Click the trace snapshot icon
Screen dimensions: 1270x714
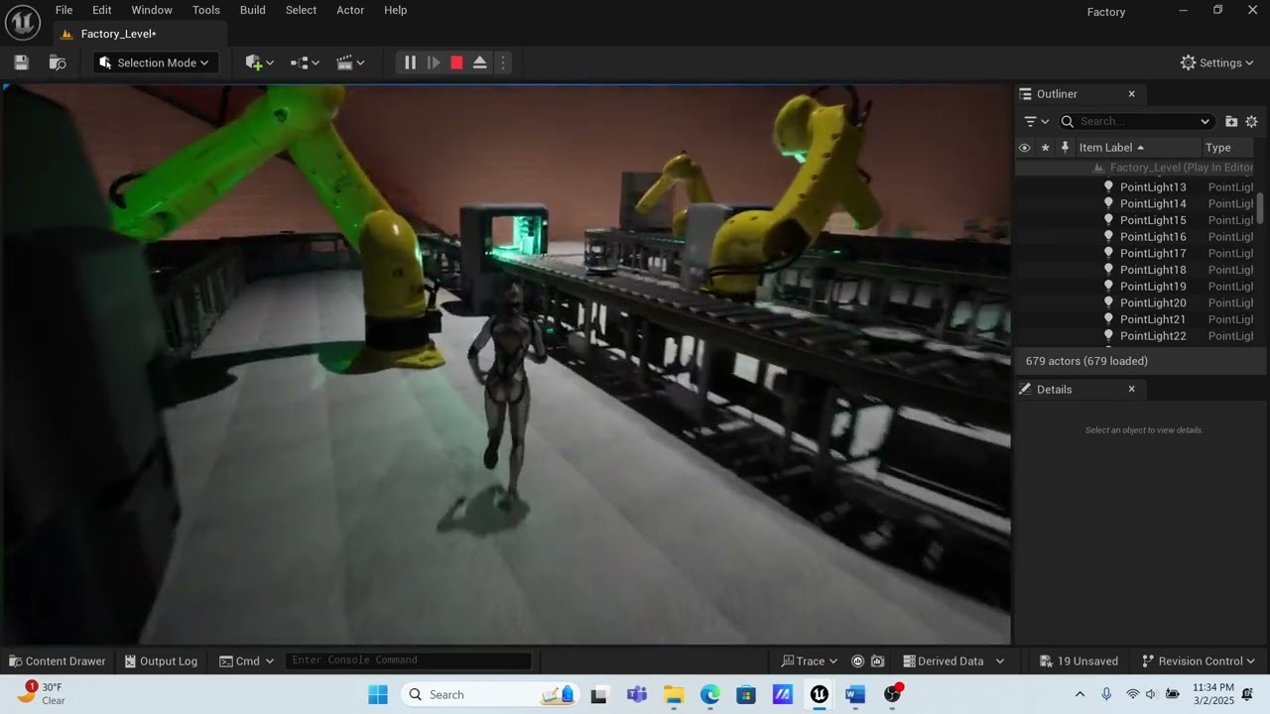point(877,661)
